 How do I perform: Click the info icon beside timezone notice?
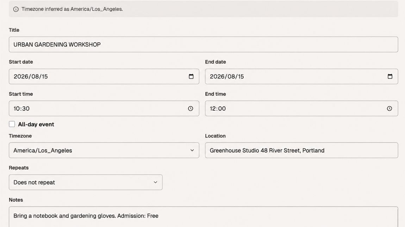click(x=16, y=9)
